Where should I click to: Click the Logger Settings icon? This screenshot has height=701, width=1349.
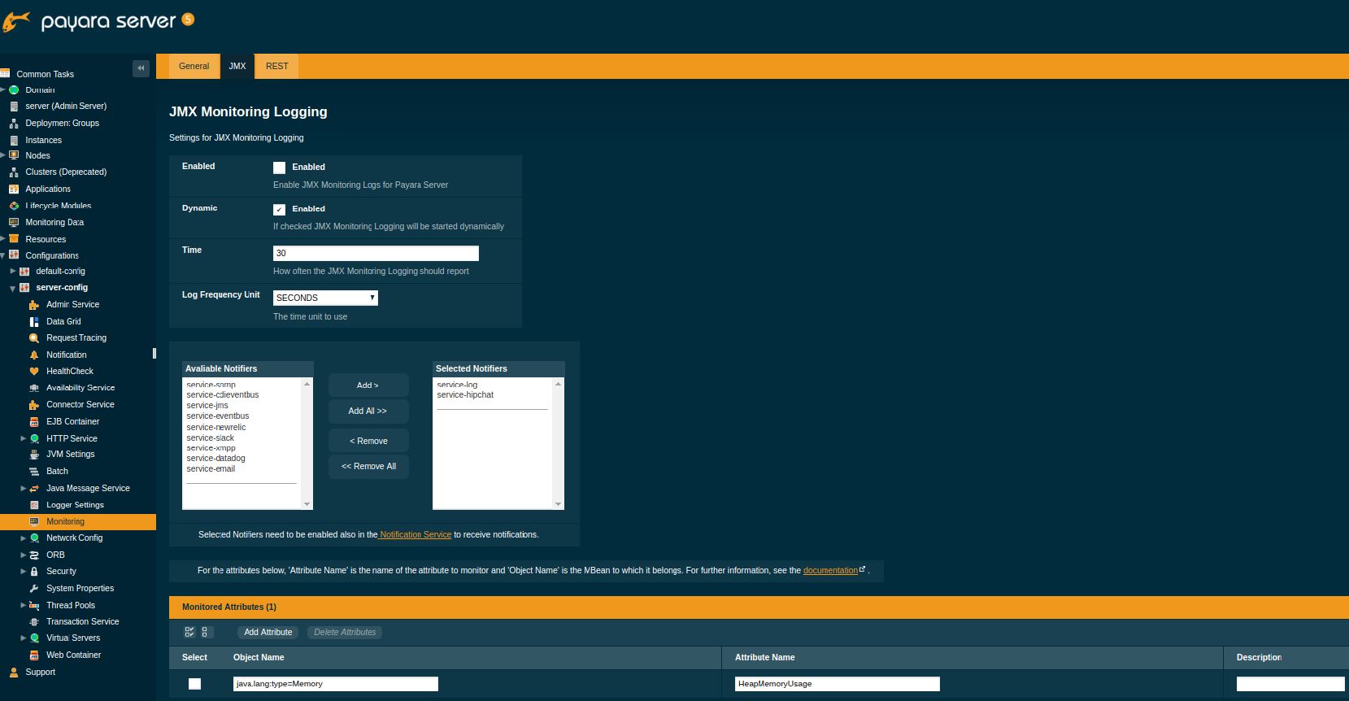tap(34, 505)
